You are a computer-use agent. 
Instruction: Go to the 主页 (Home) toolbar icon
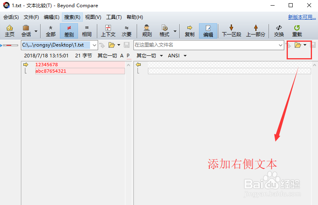(x=10, y=31)
